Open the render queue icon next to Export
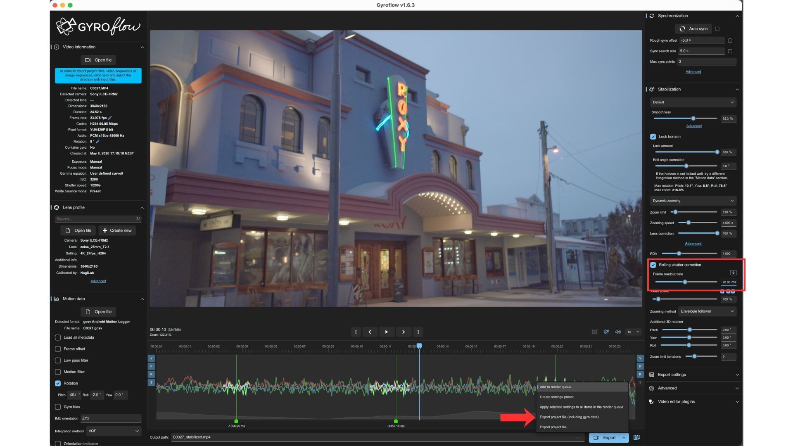 637,437
